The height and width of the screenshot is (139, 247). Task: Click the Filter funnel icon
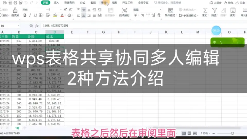tap(214, 10)
